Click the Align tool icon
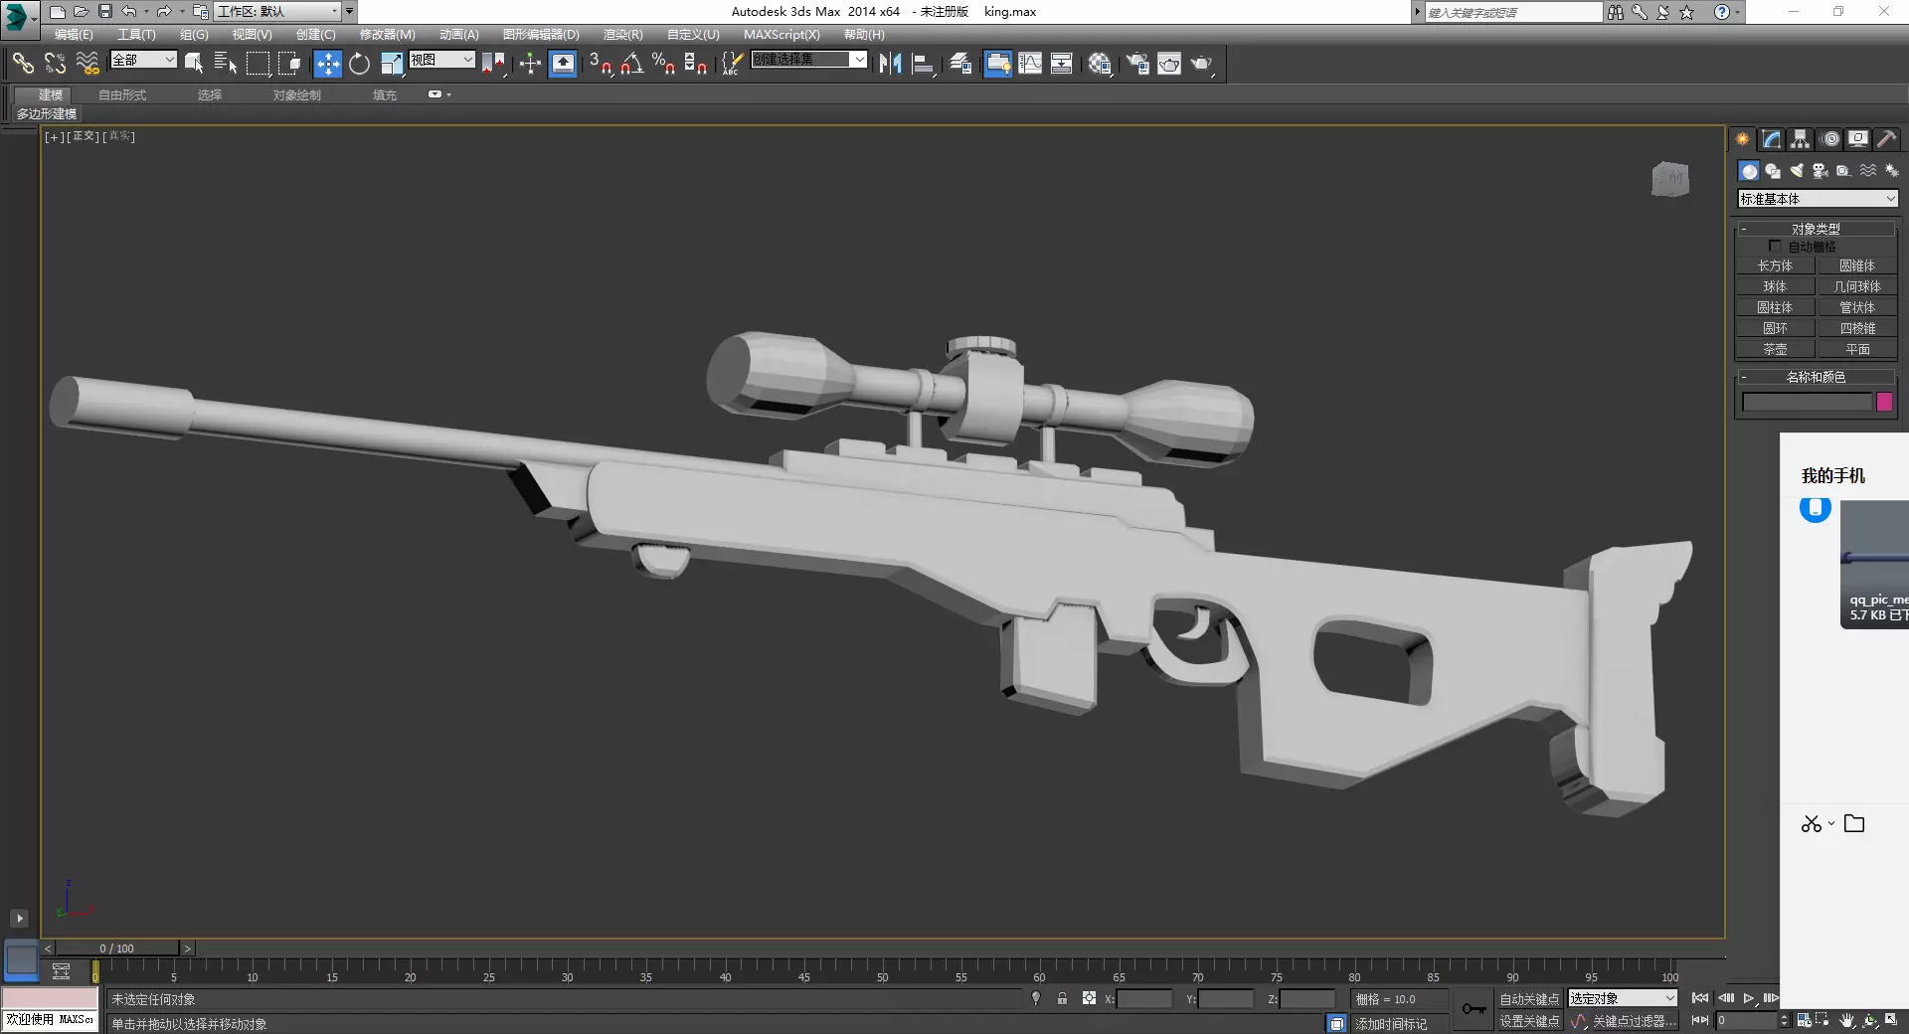The width and height of the screenshot is (1909, 1034). tap(923, 64)
